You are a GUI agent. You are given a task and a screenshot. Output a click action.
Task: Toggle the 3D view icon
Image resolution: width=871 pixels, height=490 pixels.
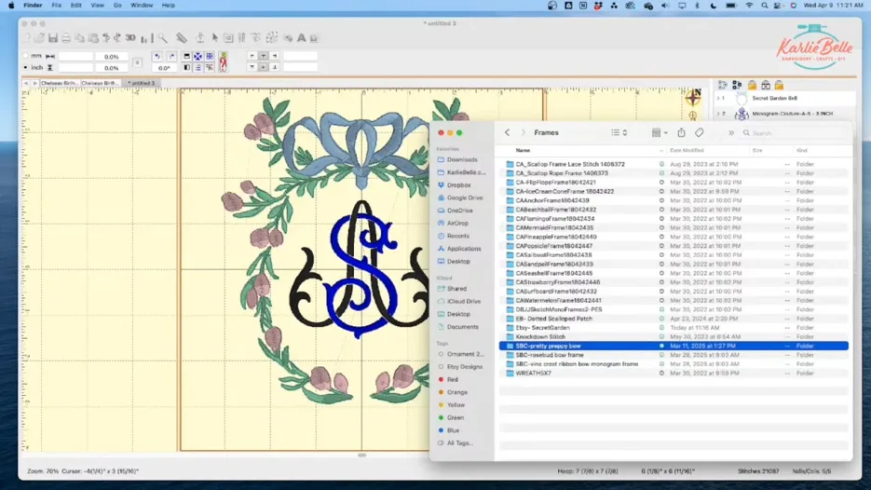coord(130,38)
